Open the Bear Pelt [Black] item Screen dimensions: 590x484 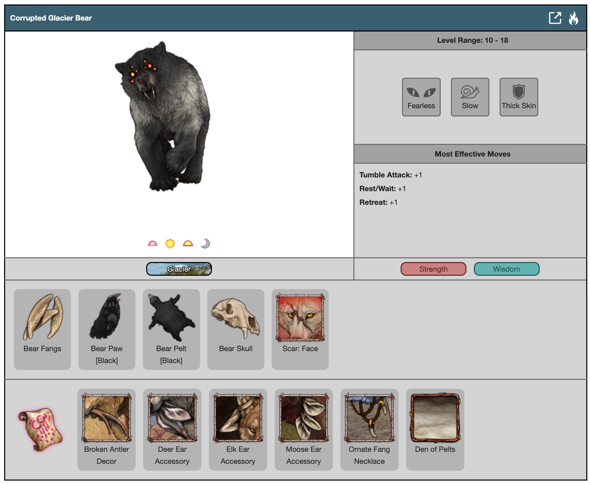pyautogui.click(x=171, y=329)
